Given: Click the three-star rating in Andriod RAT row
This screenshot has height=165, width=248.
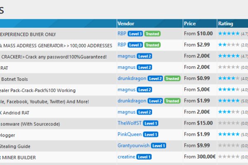Looking at the screenshot, I should click(x=229, y=112).
